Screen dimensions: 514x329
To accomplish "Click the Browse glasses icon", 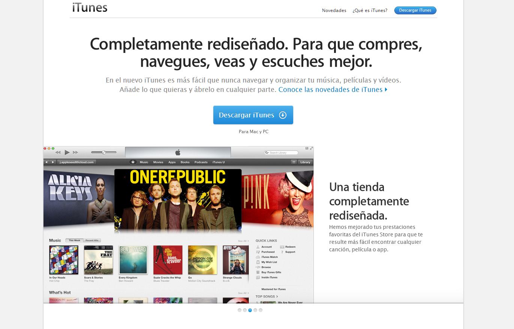I will coord(258,267).
